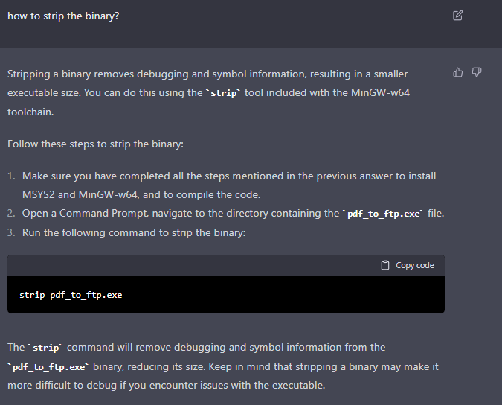Click the "strip pdf_to_ftp.exe" command in code block
Screen dimensions: 502x405
tap(71, 295)
